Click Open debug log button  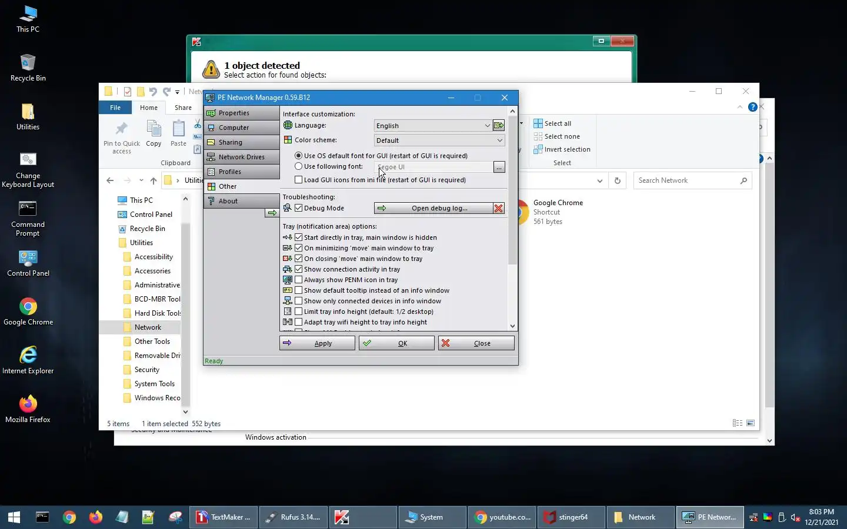[433, 208]
